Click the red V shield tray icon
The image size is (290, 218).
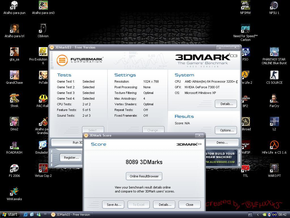[x=269, y=215]
